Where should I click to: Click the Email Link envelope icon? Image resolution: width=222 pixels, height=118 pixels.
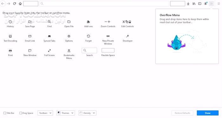(30, 36)
